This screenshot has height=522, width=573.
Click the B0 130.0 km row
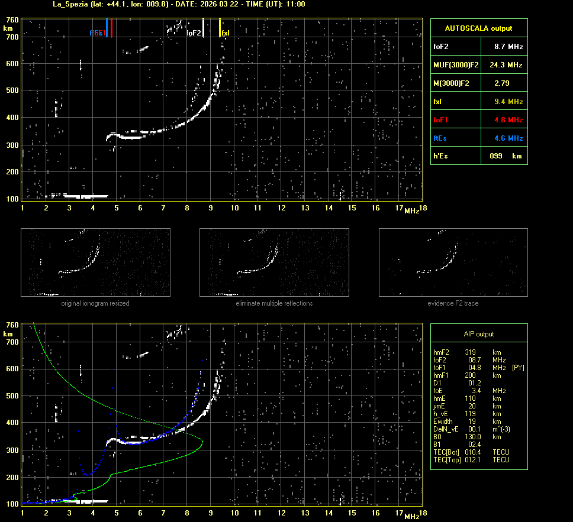(471, 437)
